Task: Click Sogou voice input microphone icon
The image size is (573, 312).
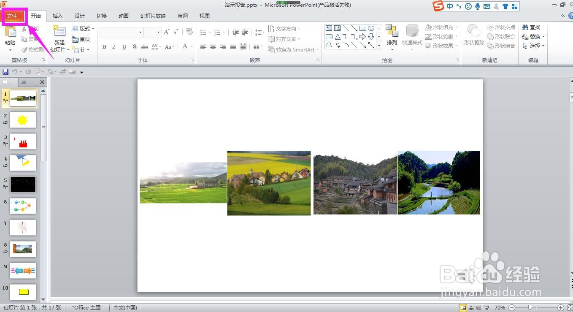Action: [x=478, y=6]
